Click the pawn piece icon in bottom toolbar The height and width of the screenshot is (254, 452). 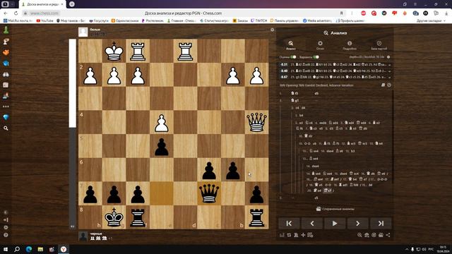296,235
